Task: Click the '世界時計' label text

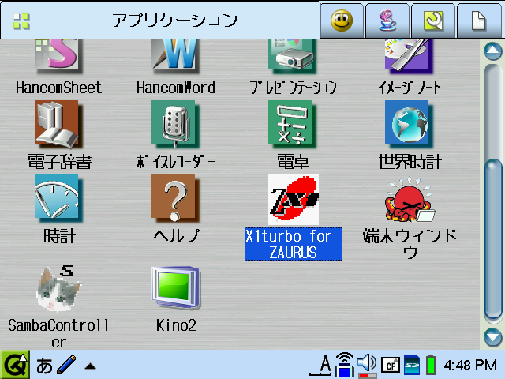Action: point(410,161)
